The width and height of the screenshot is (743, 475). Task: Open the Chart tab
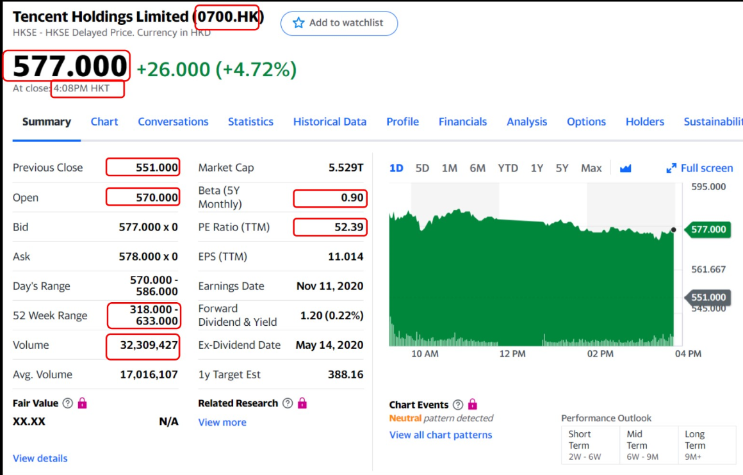coord(104,122)
